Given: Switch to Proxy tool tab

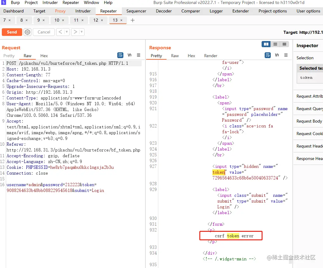Looking at the screenshot, I should click(60, 11).
